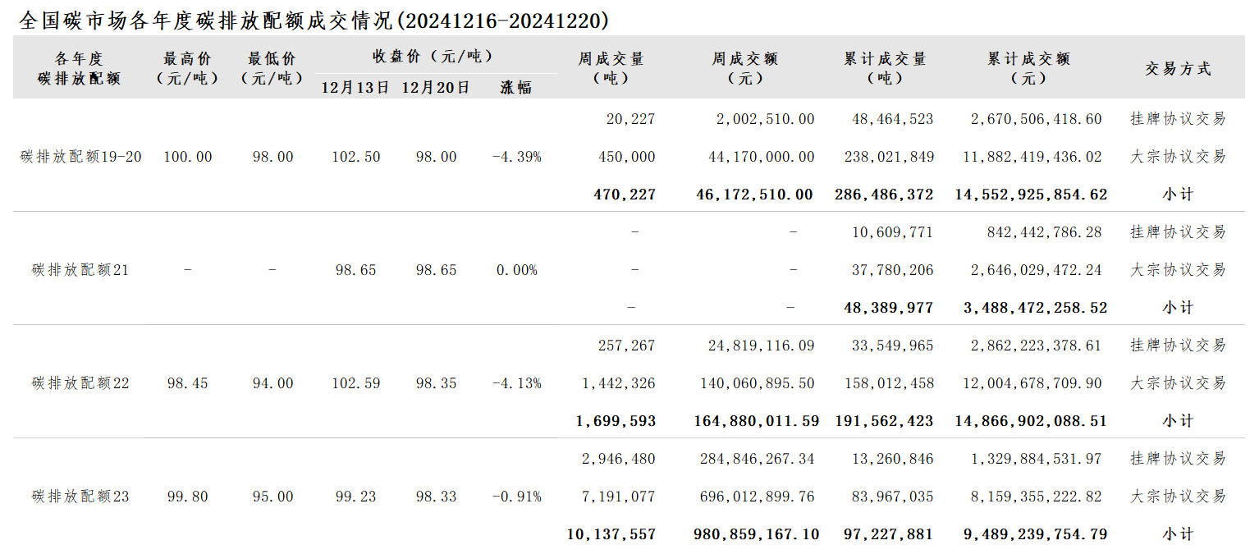
Task: Click the 交易方式 column header
Action: point(1178,69)
